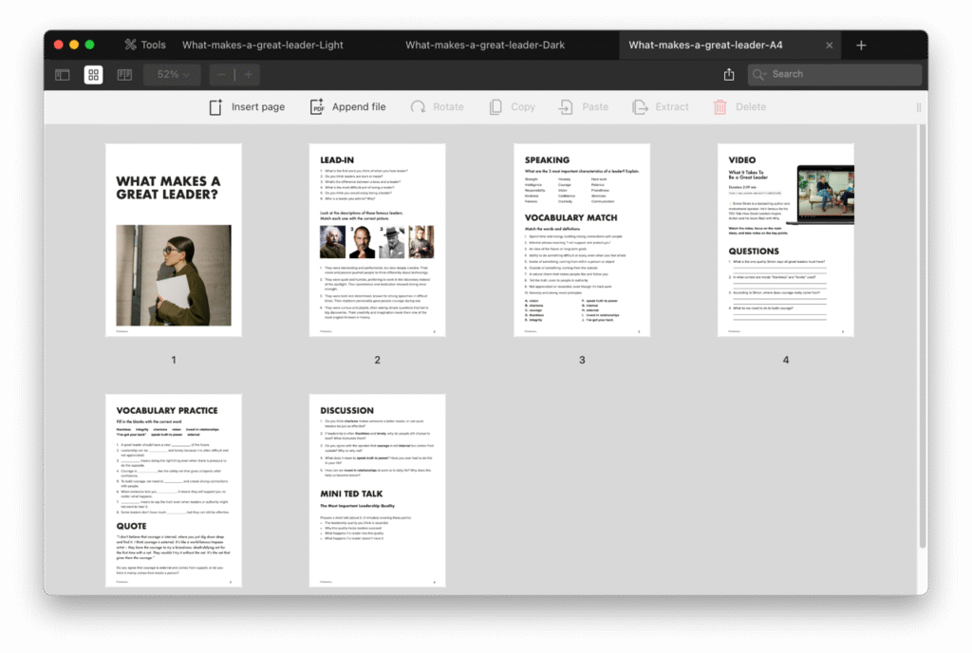Toggle the two-page reading view

pyautogui.click(x=124, y=74)
